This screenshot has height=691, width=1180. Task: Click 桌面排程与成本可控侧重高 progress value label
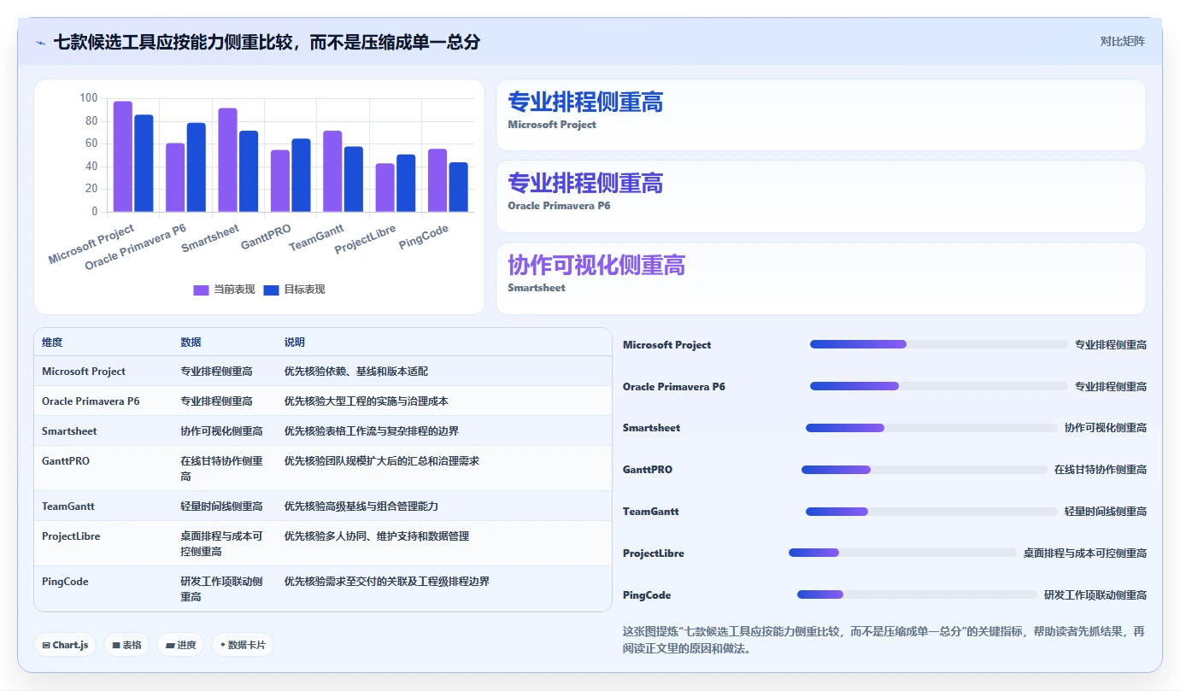coord(1085,553)
